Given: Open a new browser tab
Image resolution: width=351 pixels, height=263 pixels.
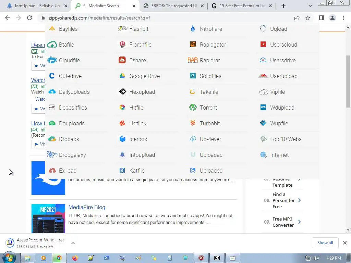Looking at the screenshot, I should click(283, 6).
